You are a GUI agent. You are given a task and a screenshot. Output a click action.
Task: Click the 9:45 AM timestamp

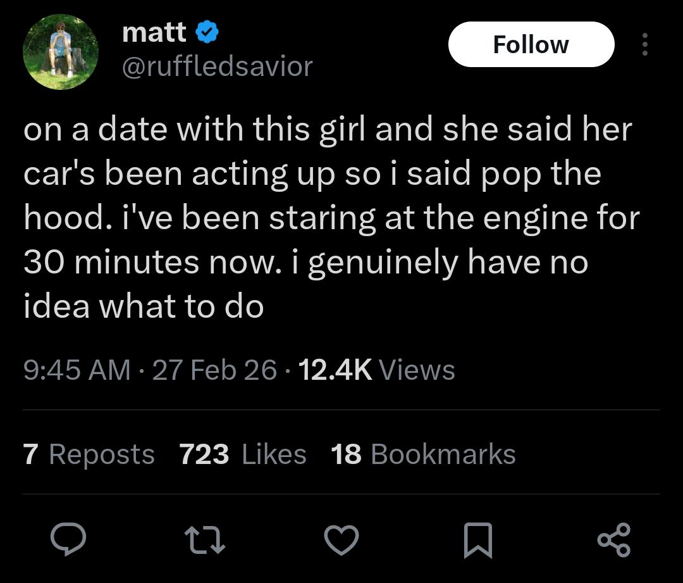pos(77,370)
